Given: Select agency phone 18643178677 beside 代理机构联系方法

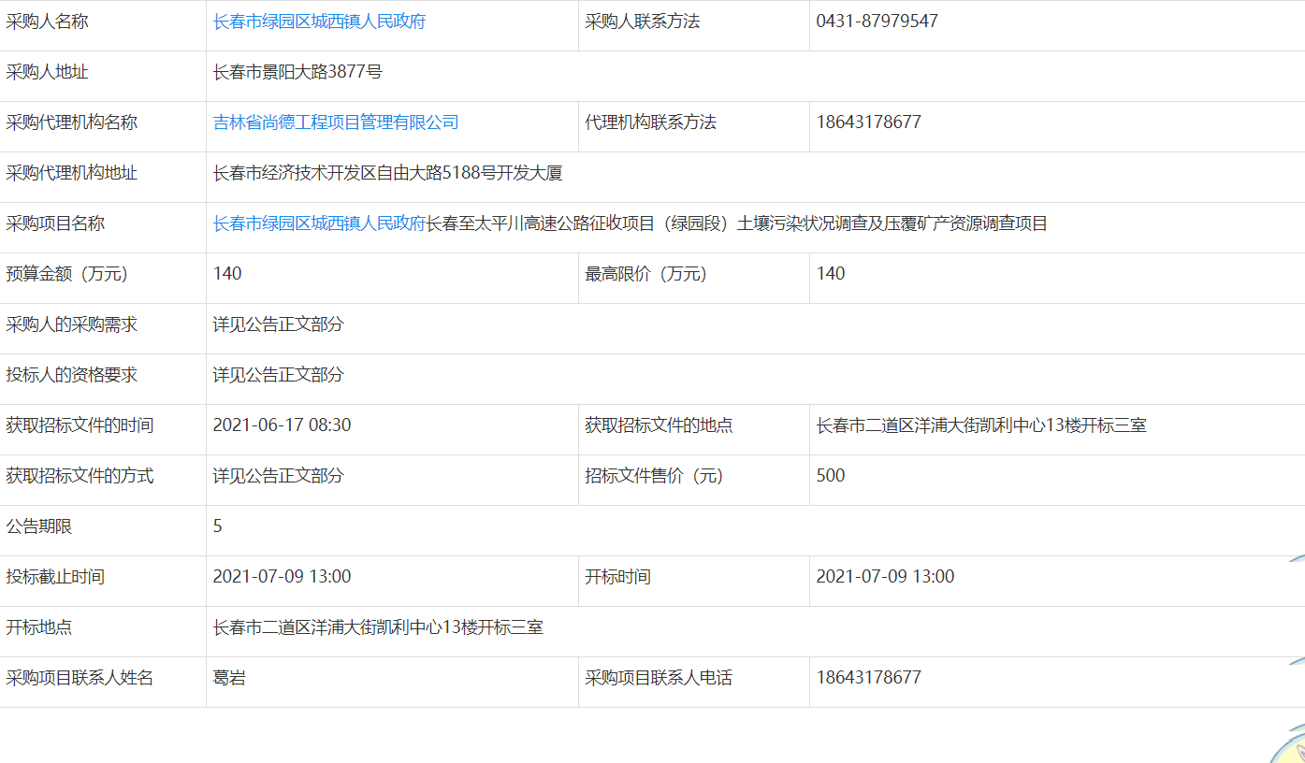Looking at the screenshot, I should point(868,122).
